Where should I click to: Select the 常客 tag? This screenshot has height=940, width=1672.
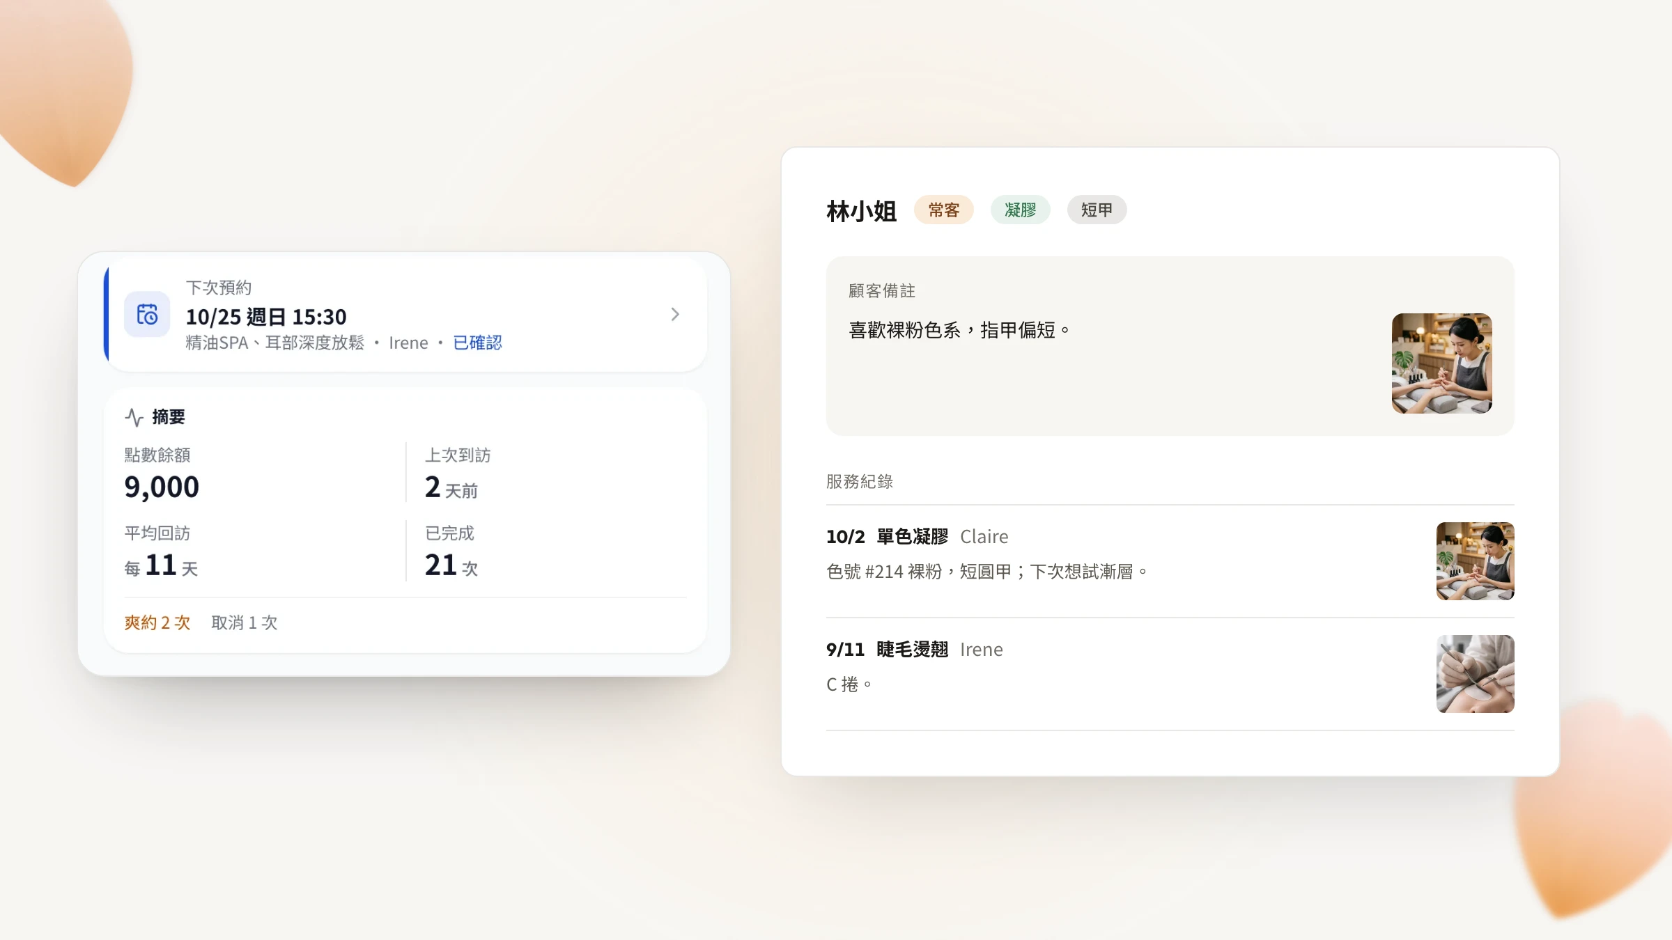pos(943,210)
